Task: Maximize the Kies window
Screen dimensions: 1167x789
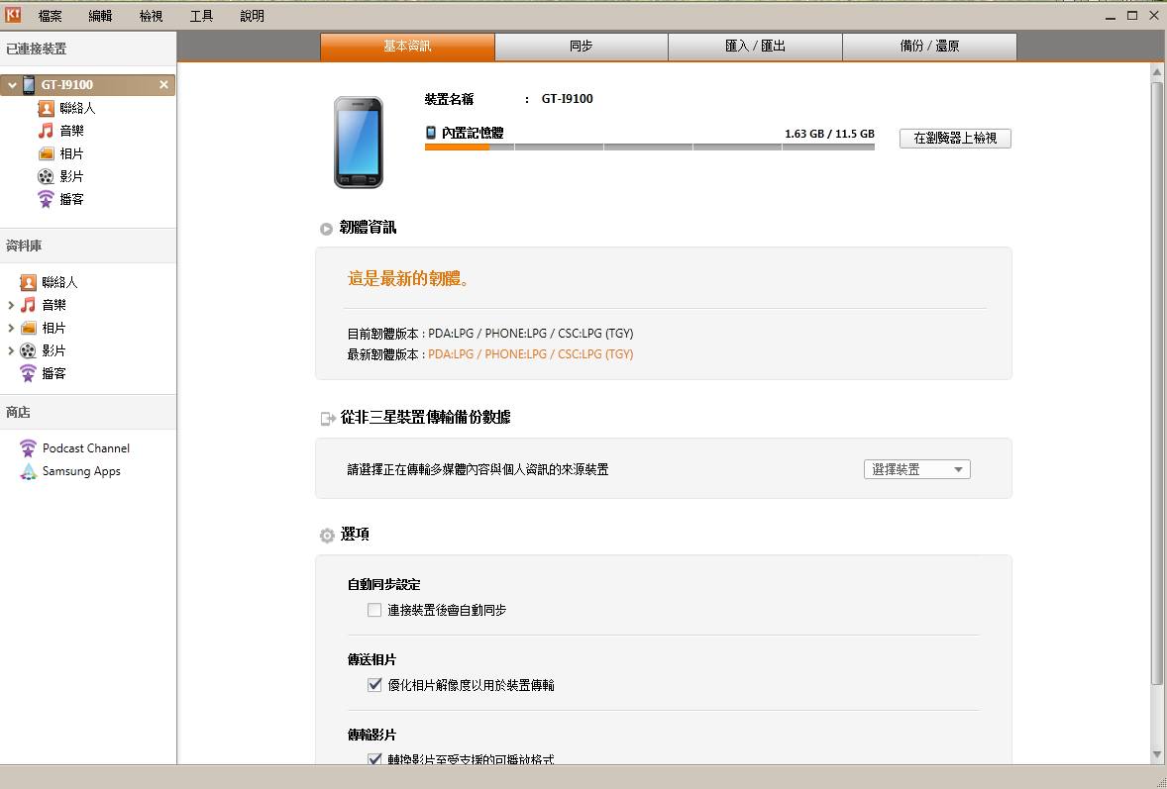Action: [1132, 15]
